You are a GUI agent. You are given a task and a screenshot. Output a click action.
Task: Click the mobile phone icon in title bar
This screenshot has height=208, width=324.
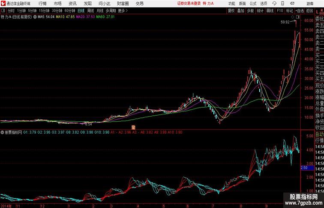click(282, 3)
